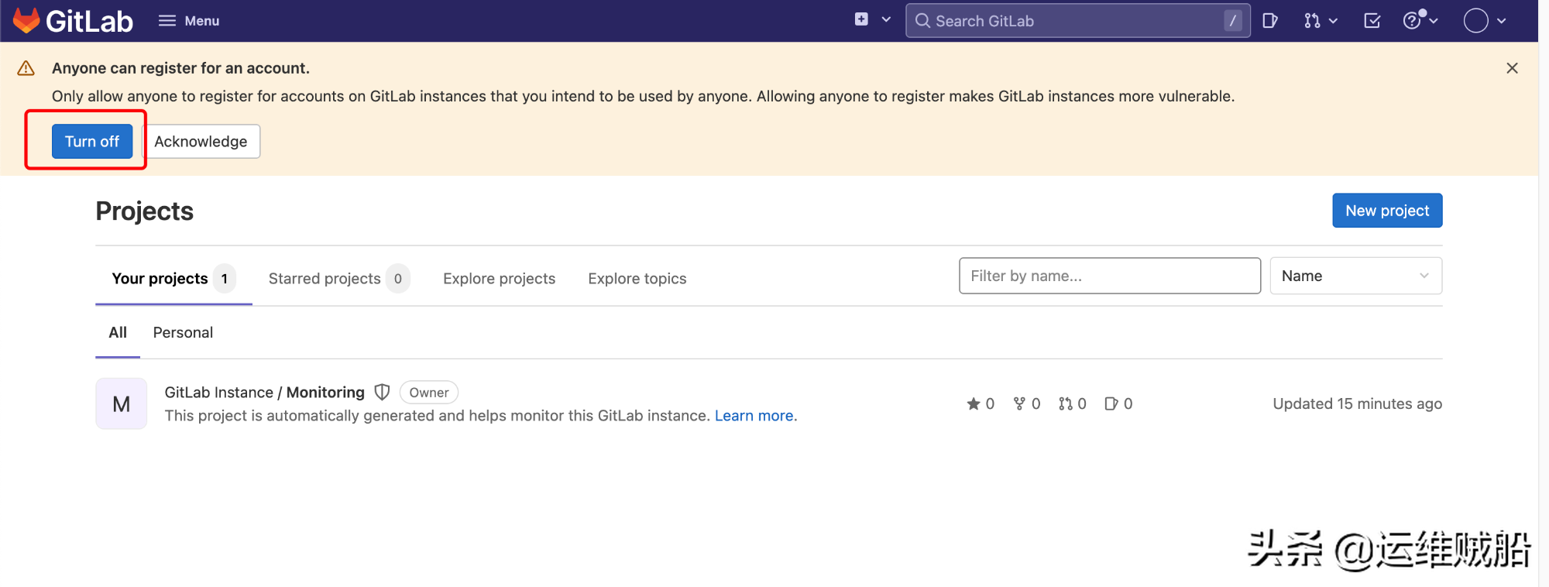The height and width of the screenshot is (587, 1549).
Task: Click the slash shortcut badge in search
Action: point(1233,21)
